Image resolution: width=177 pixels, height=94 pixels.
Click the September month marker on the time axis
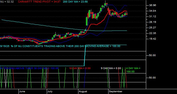[x=116, y=91]
